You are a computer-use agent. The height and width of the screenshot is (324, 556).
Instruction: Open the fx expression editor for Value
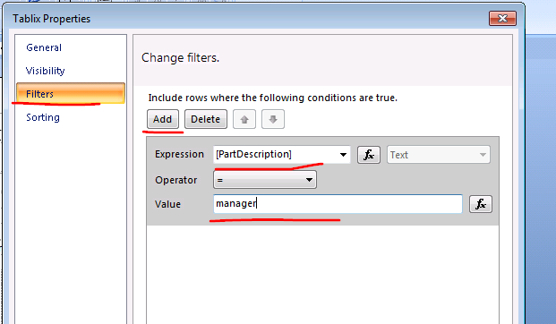481,204
